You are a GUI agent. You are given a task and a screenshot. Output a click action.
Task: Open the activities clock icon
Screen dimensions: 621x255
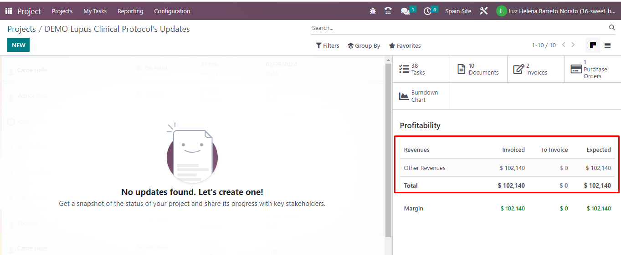pos(427,11)
